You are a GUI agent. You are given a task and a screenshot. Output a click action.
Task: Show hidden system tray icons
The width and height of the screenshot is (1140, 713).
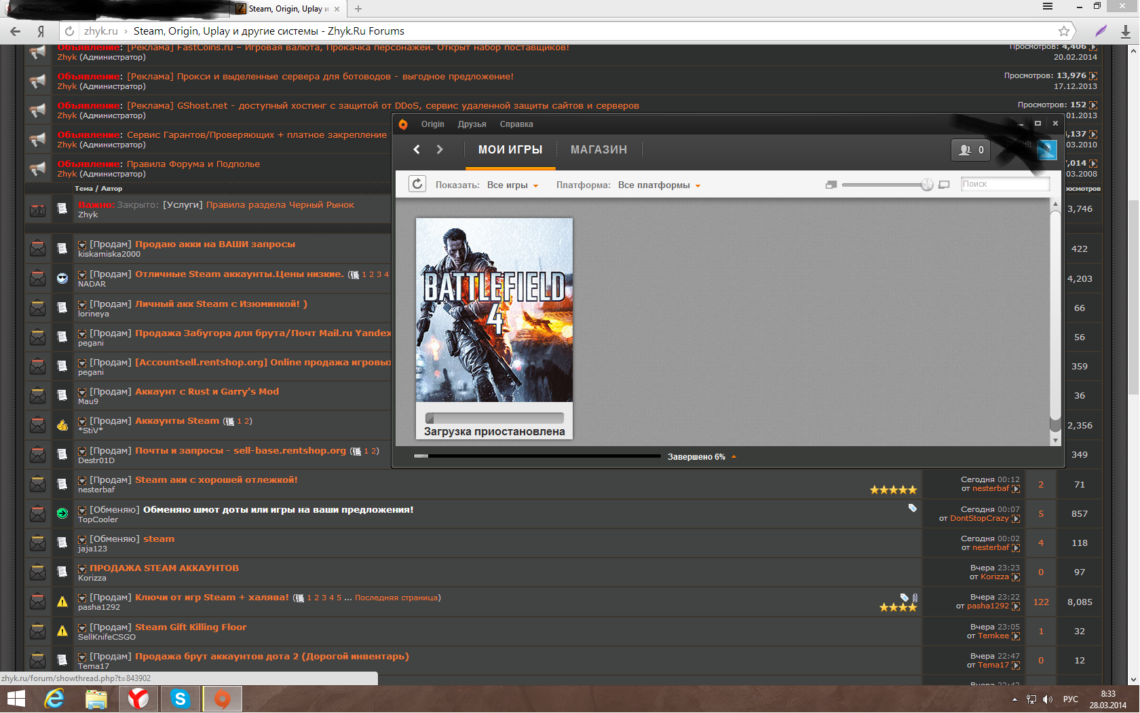[x=1014, y=699]
